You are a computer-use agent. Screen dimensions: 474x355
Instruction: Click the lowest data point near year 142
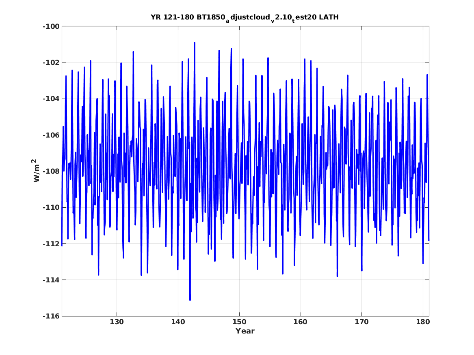(190, 300)
